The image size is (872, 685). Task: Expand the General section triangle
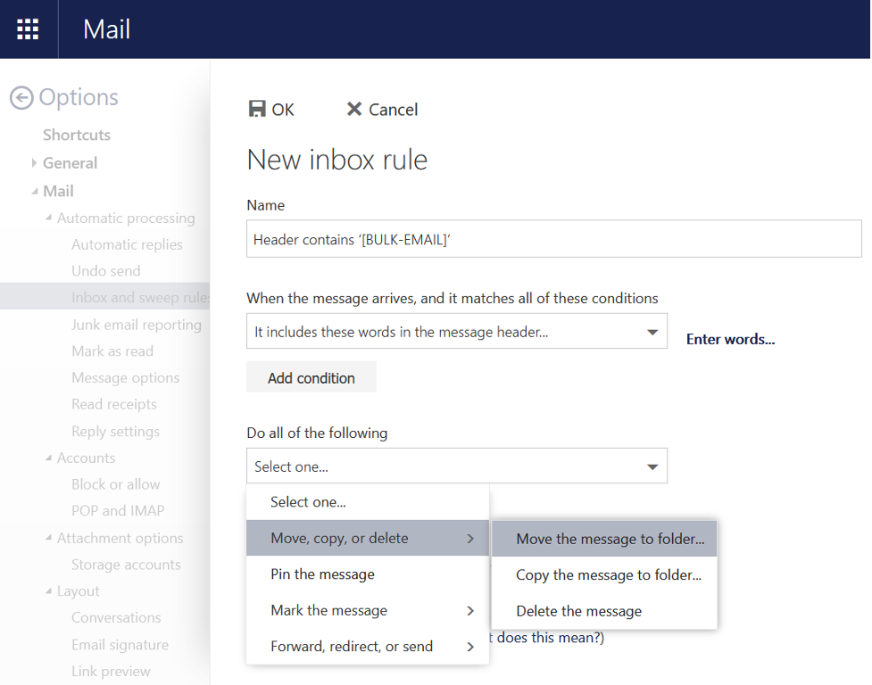coord(34,163)
